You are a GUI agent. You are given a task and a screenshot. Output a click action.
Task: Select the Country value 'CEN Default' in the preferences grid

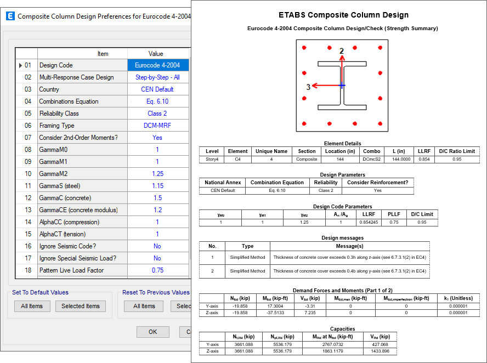point(158,89)
